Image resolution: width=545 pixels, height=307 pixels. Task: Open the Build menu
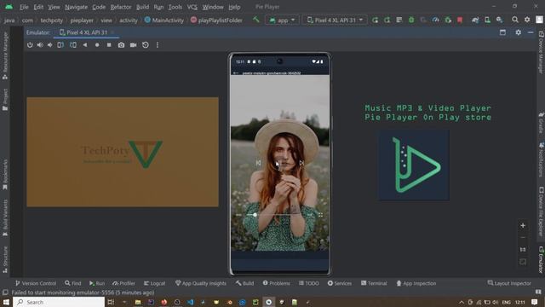(142, 7)
